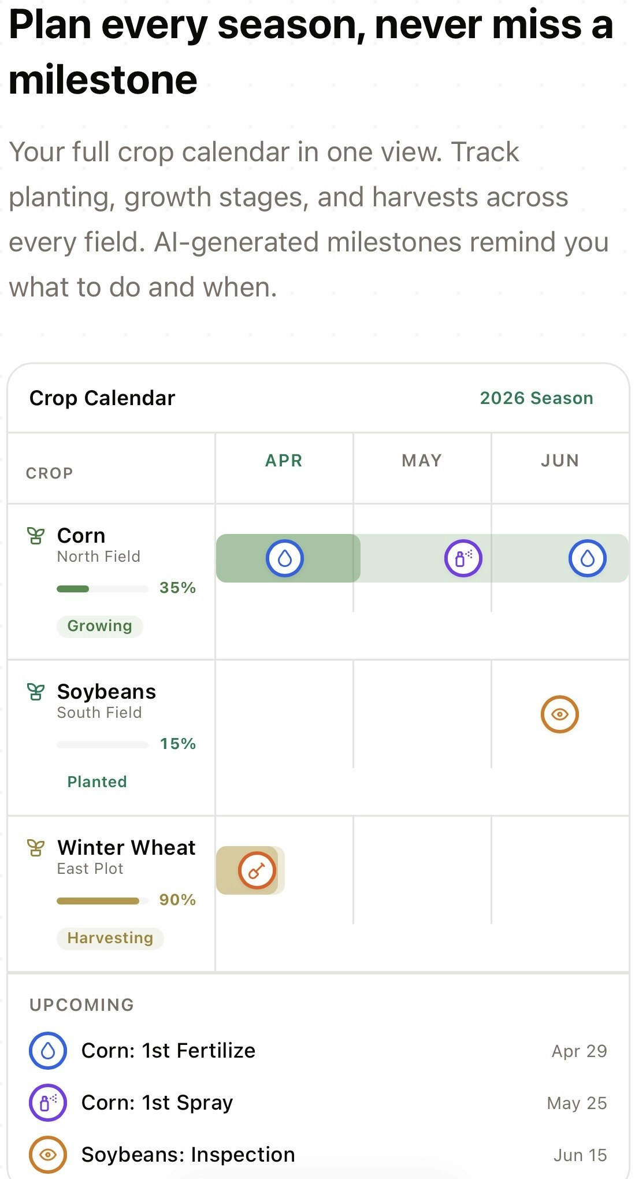635x1179 pixels.
Task: Click Corn's June droplet milestone marker
Action: click(x=587, y=558)
